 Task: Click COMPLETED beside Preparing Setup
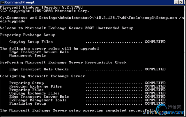(155, 83)
